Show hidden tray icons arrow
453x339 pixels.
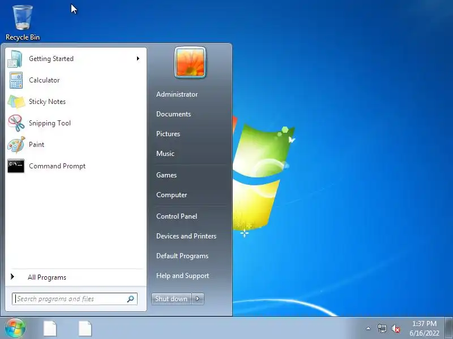pyautogui.click(x=368, y=328)
